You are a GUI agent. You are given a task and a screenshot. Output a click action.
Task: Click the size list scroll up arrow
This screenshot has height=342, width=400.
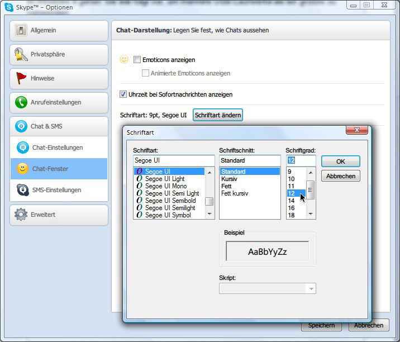[311, 173]
